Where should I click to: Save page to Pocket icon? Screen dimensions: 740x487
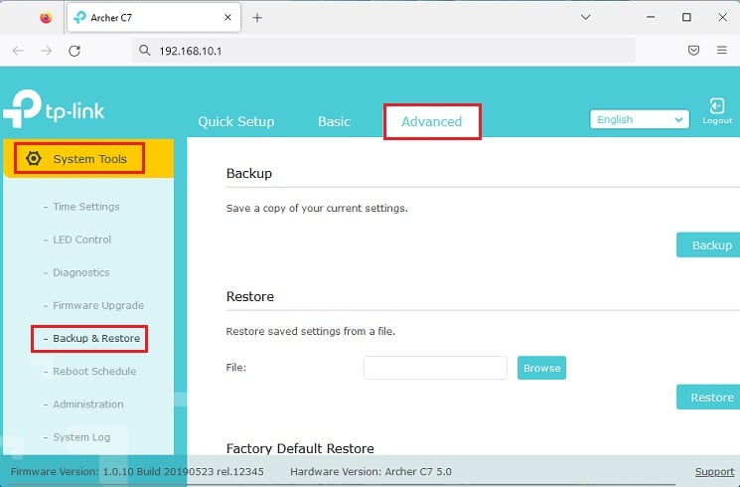[x=693, y=50]
